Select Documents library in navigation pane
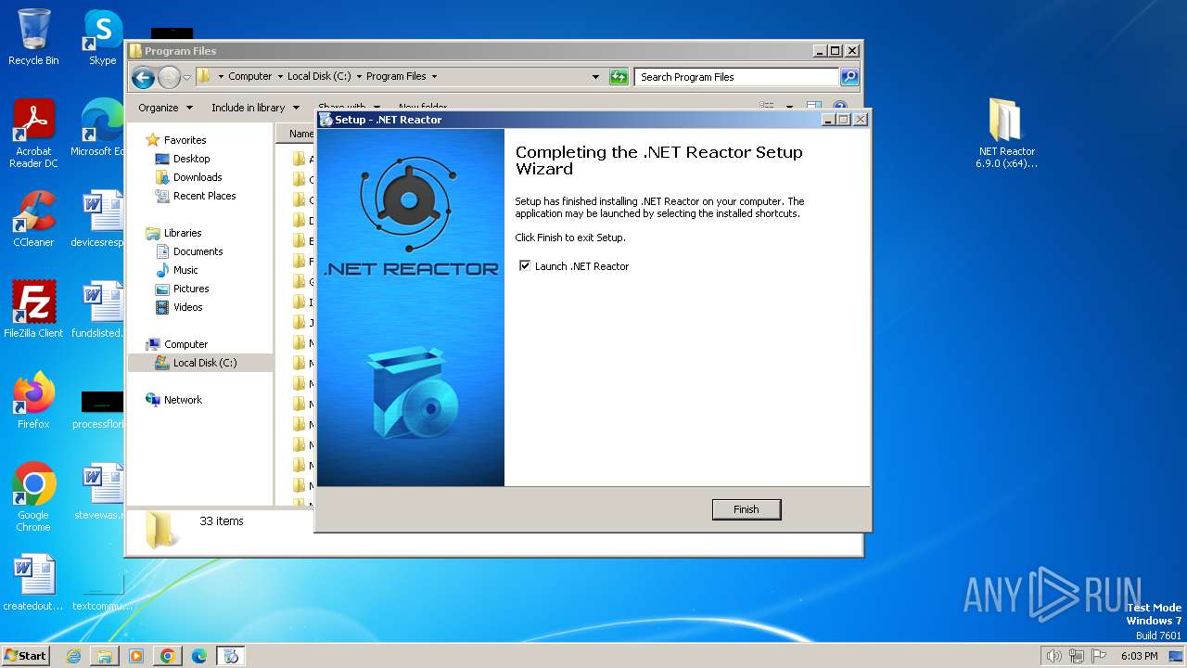This screenshot has height=668, width=1187. [198, 251]
